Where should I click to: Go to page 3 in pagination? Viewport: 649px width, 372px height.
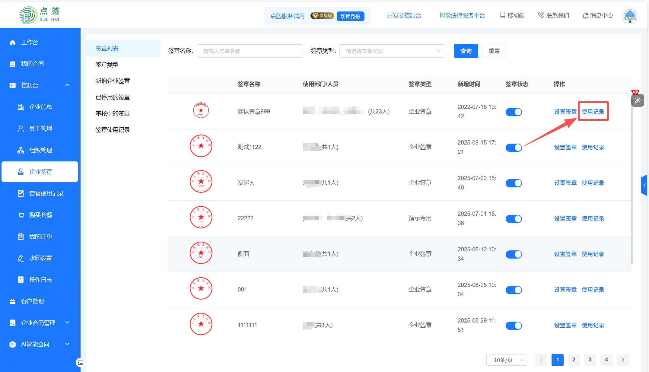coord(590,360)
